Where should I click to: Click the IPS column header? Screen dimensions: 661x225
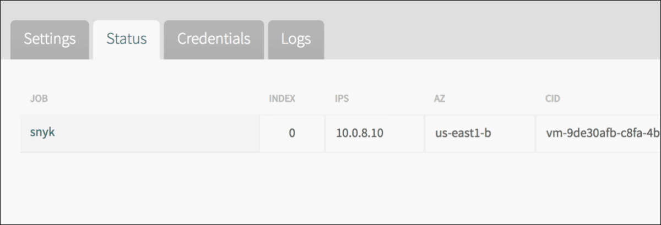point(342,99)
